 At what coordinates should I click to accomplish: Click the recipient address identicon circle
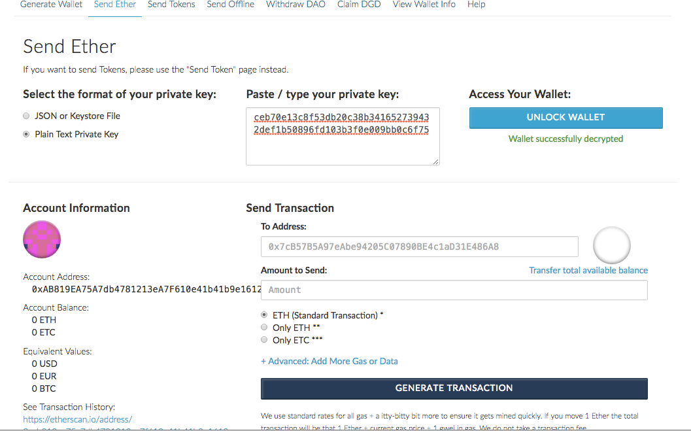(x=611, y=246)
